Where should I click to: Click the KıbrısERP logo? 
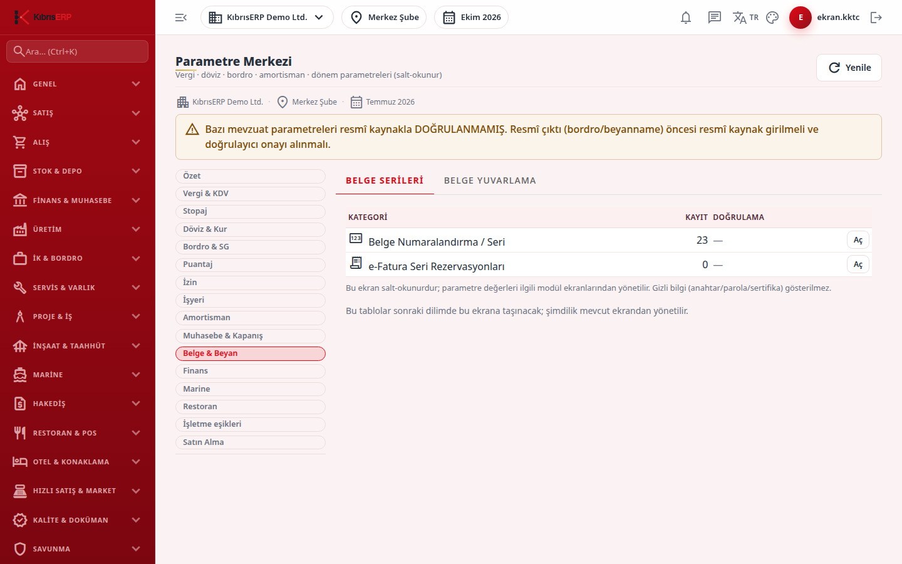point(43,17)
